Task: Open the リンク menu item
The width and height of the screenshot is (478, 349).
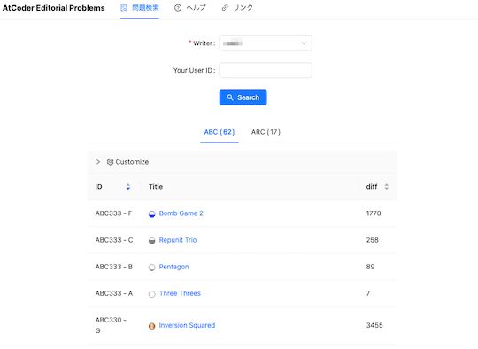Action: point(237,8)
